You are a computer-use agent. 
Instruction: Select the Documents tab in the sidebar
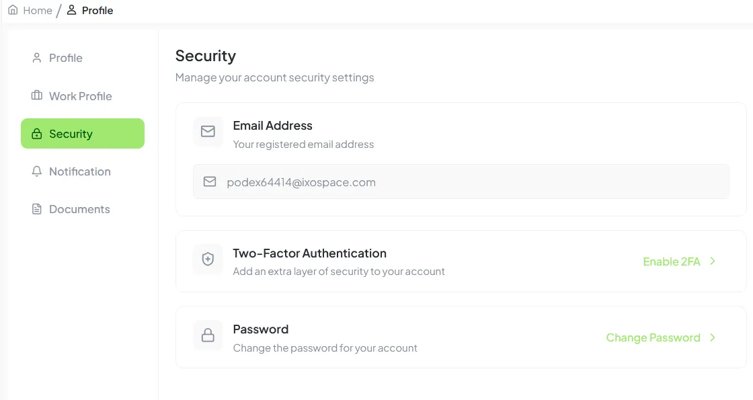pos(79,208)
